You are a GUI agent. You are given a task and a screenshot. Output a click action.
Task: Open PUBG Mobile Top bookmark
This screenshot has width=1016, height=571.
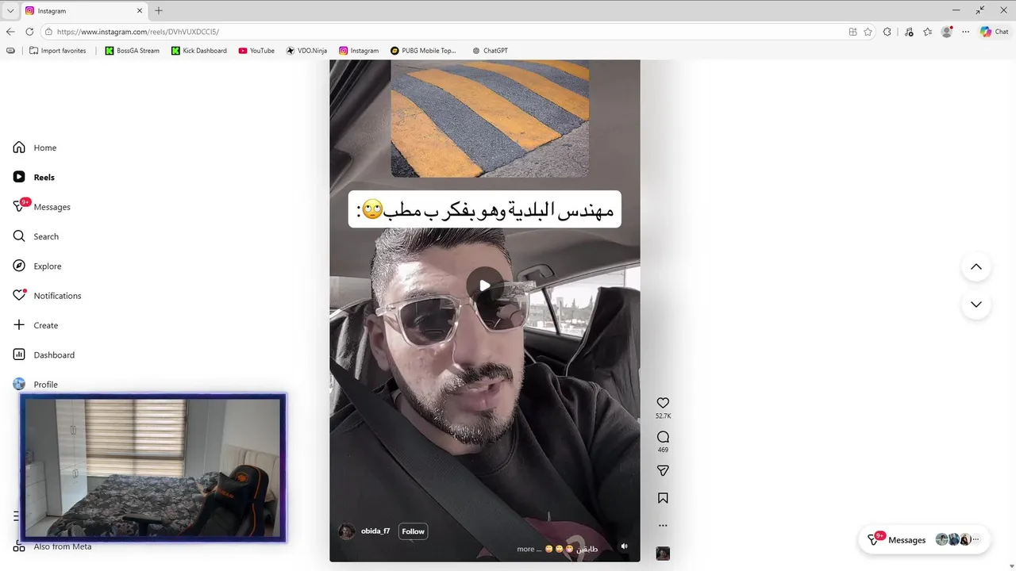pyautogui.click(x=423, y=51)
